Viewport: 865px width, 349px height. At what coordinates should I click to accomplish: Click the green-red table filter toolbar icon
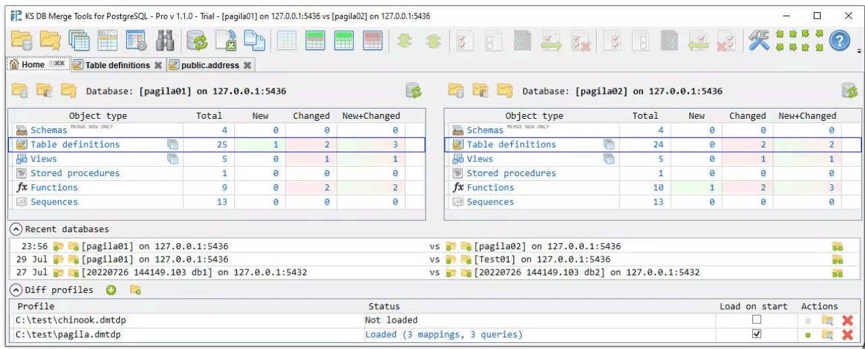[x=315, y=41]
